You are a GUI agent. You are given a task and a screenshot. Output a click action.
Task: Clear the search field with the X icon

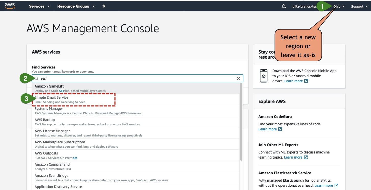coord(238,78)
